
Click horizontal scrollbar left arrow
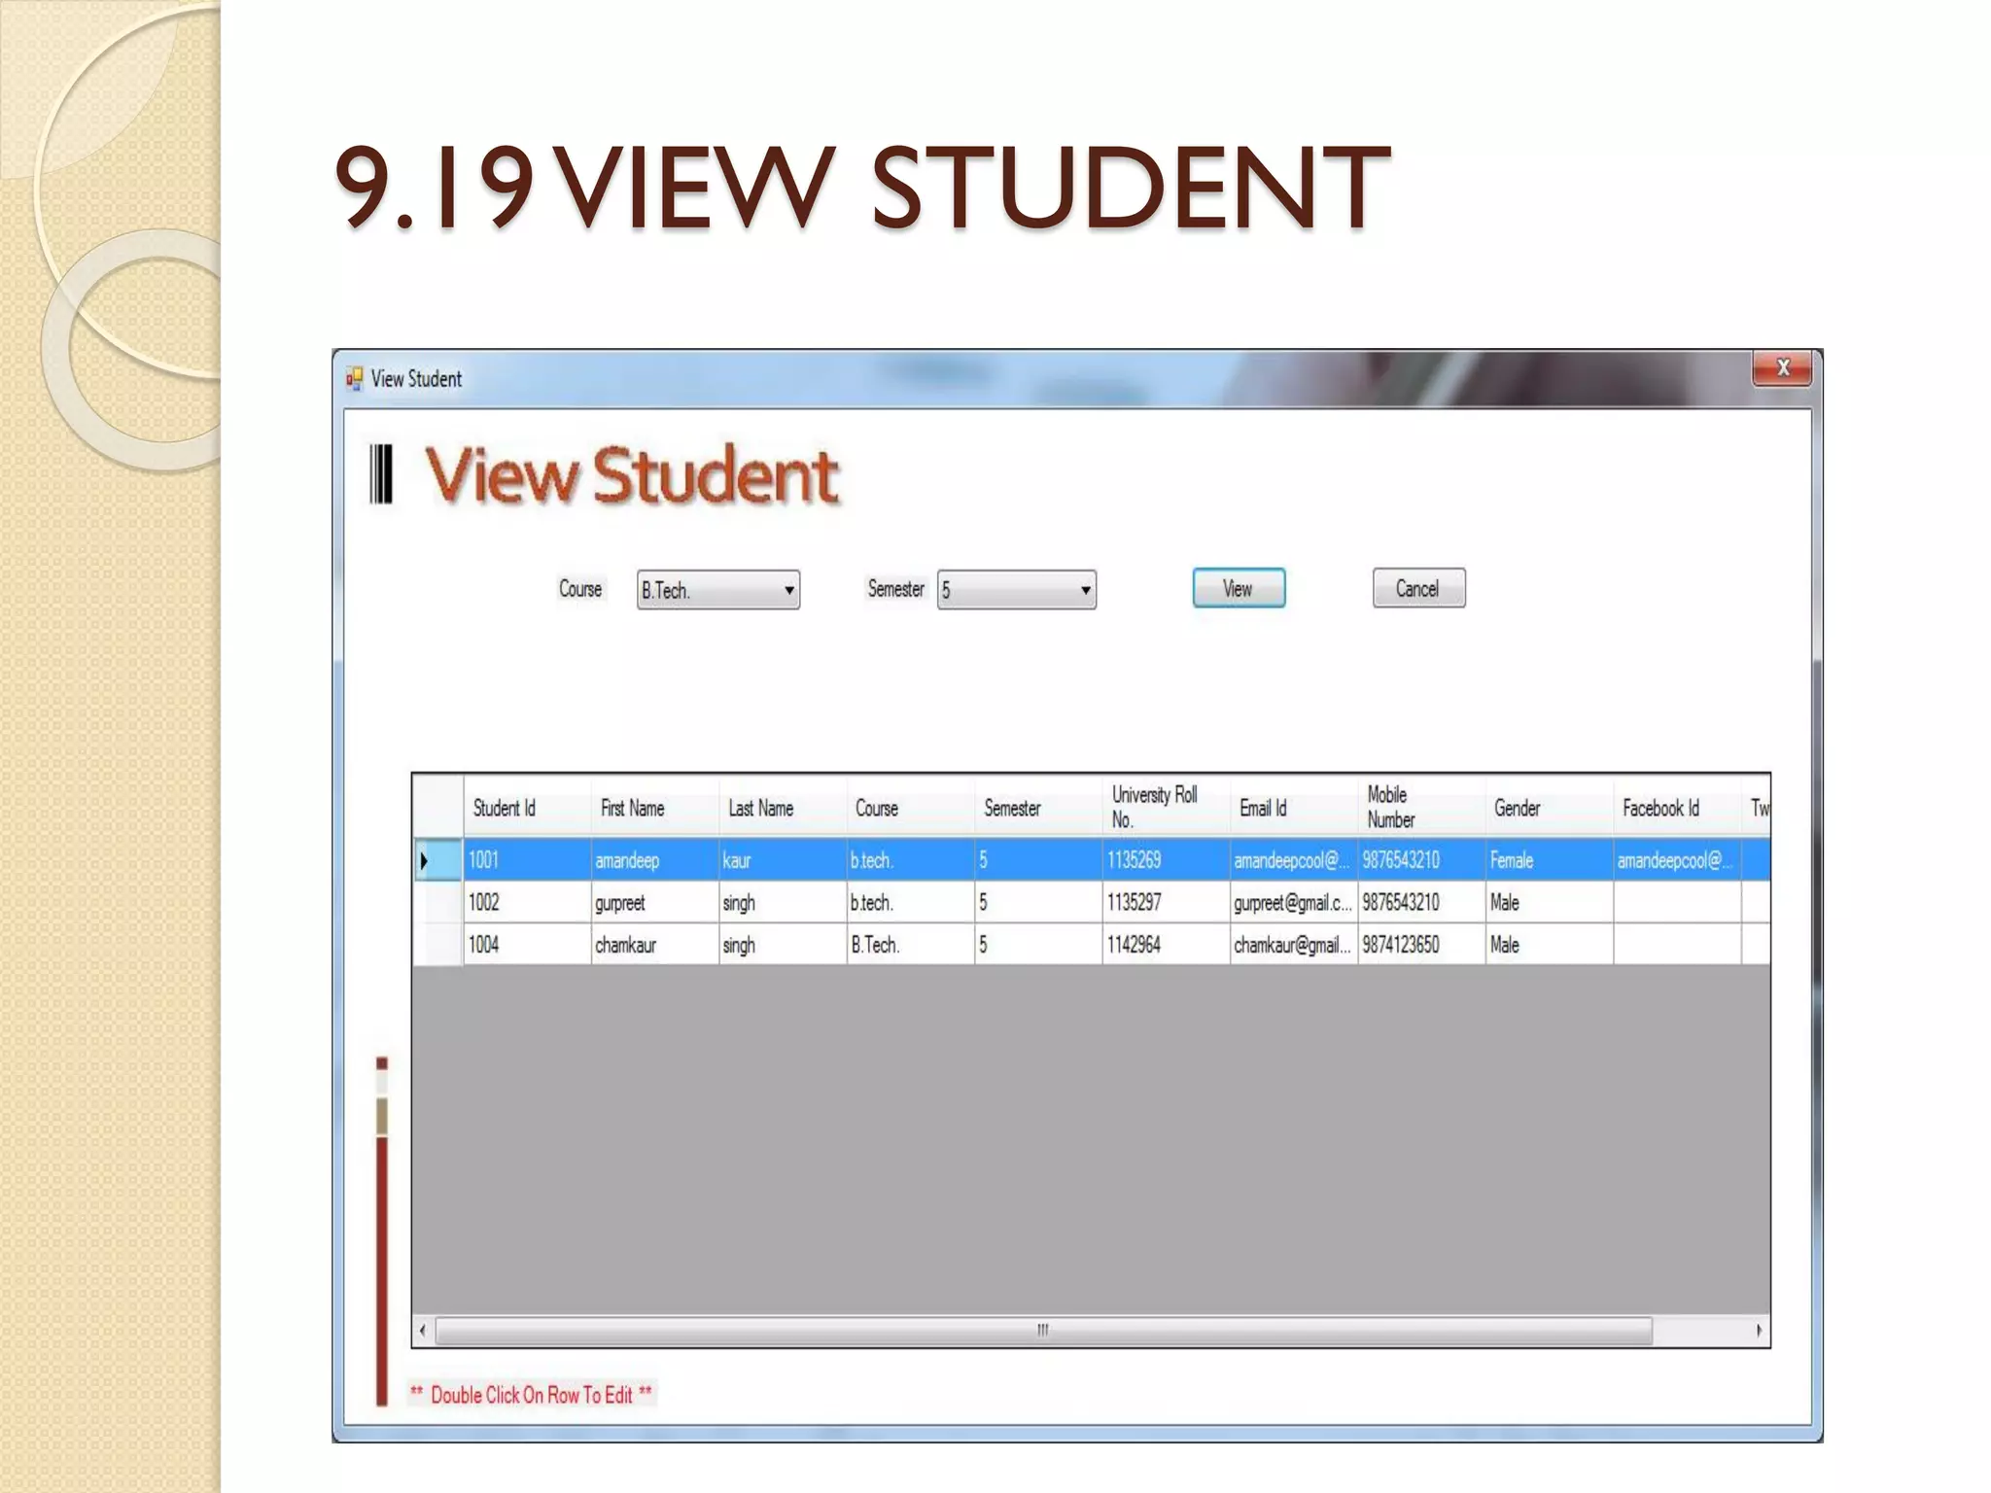point(423,1330)
